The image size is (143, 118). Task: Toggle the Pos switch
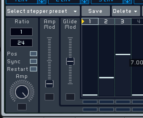[33, 54]
